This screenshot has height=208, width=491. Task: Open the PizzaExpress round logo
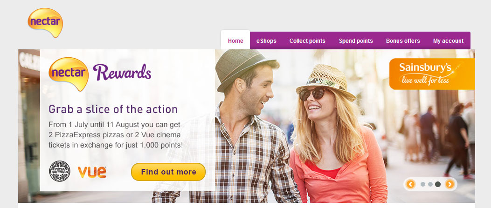pos(60,171)
